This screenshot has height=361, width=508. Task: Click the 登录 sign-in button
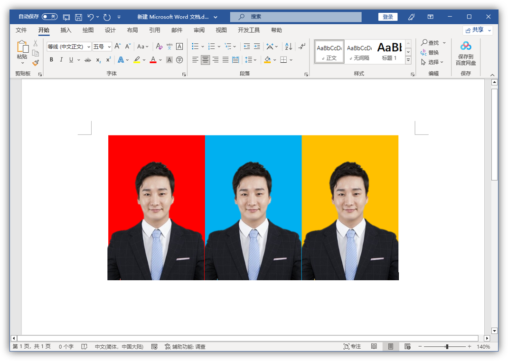click(x=388, y=17)
